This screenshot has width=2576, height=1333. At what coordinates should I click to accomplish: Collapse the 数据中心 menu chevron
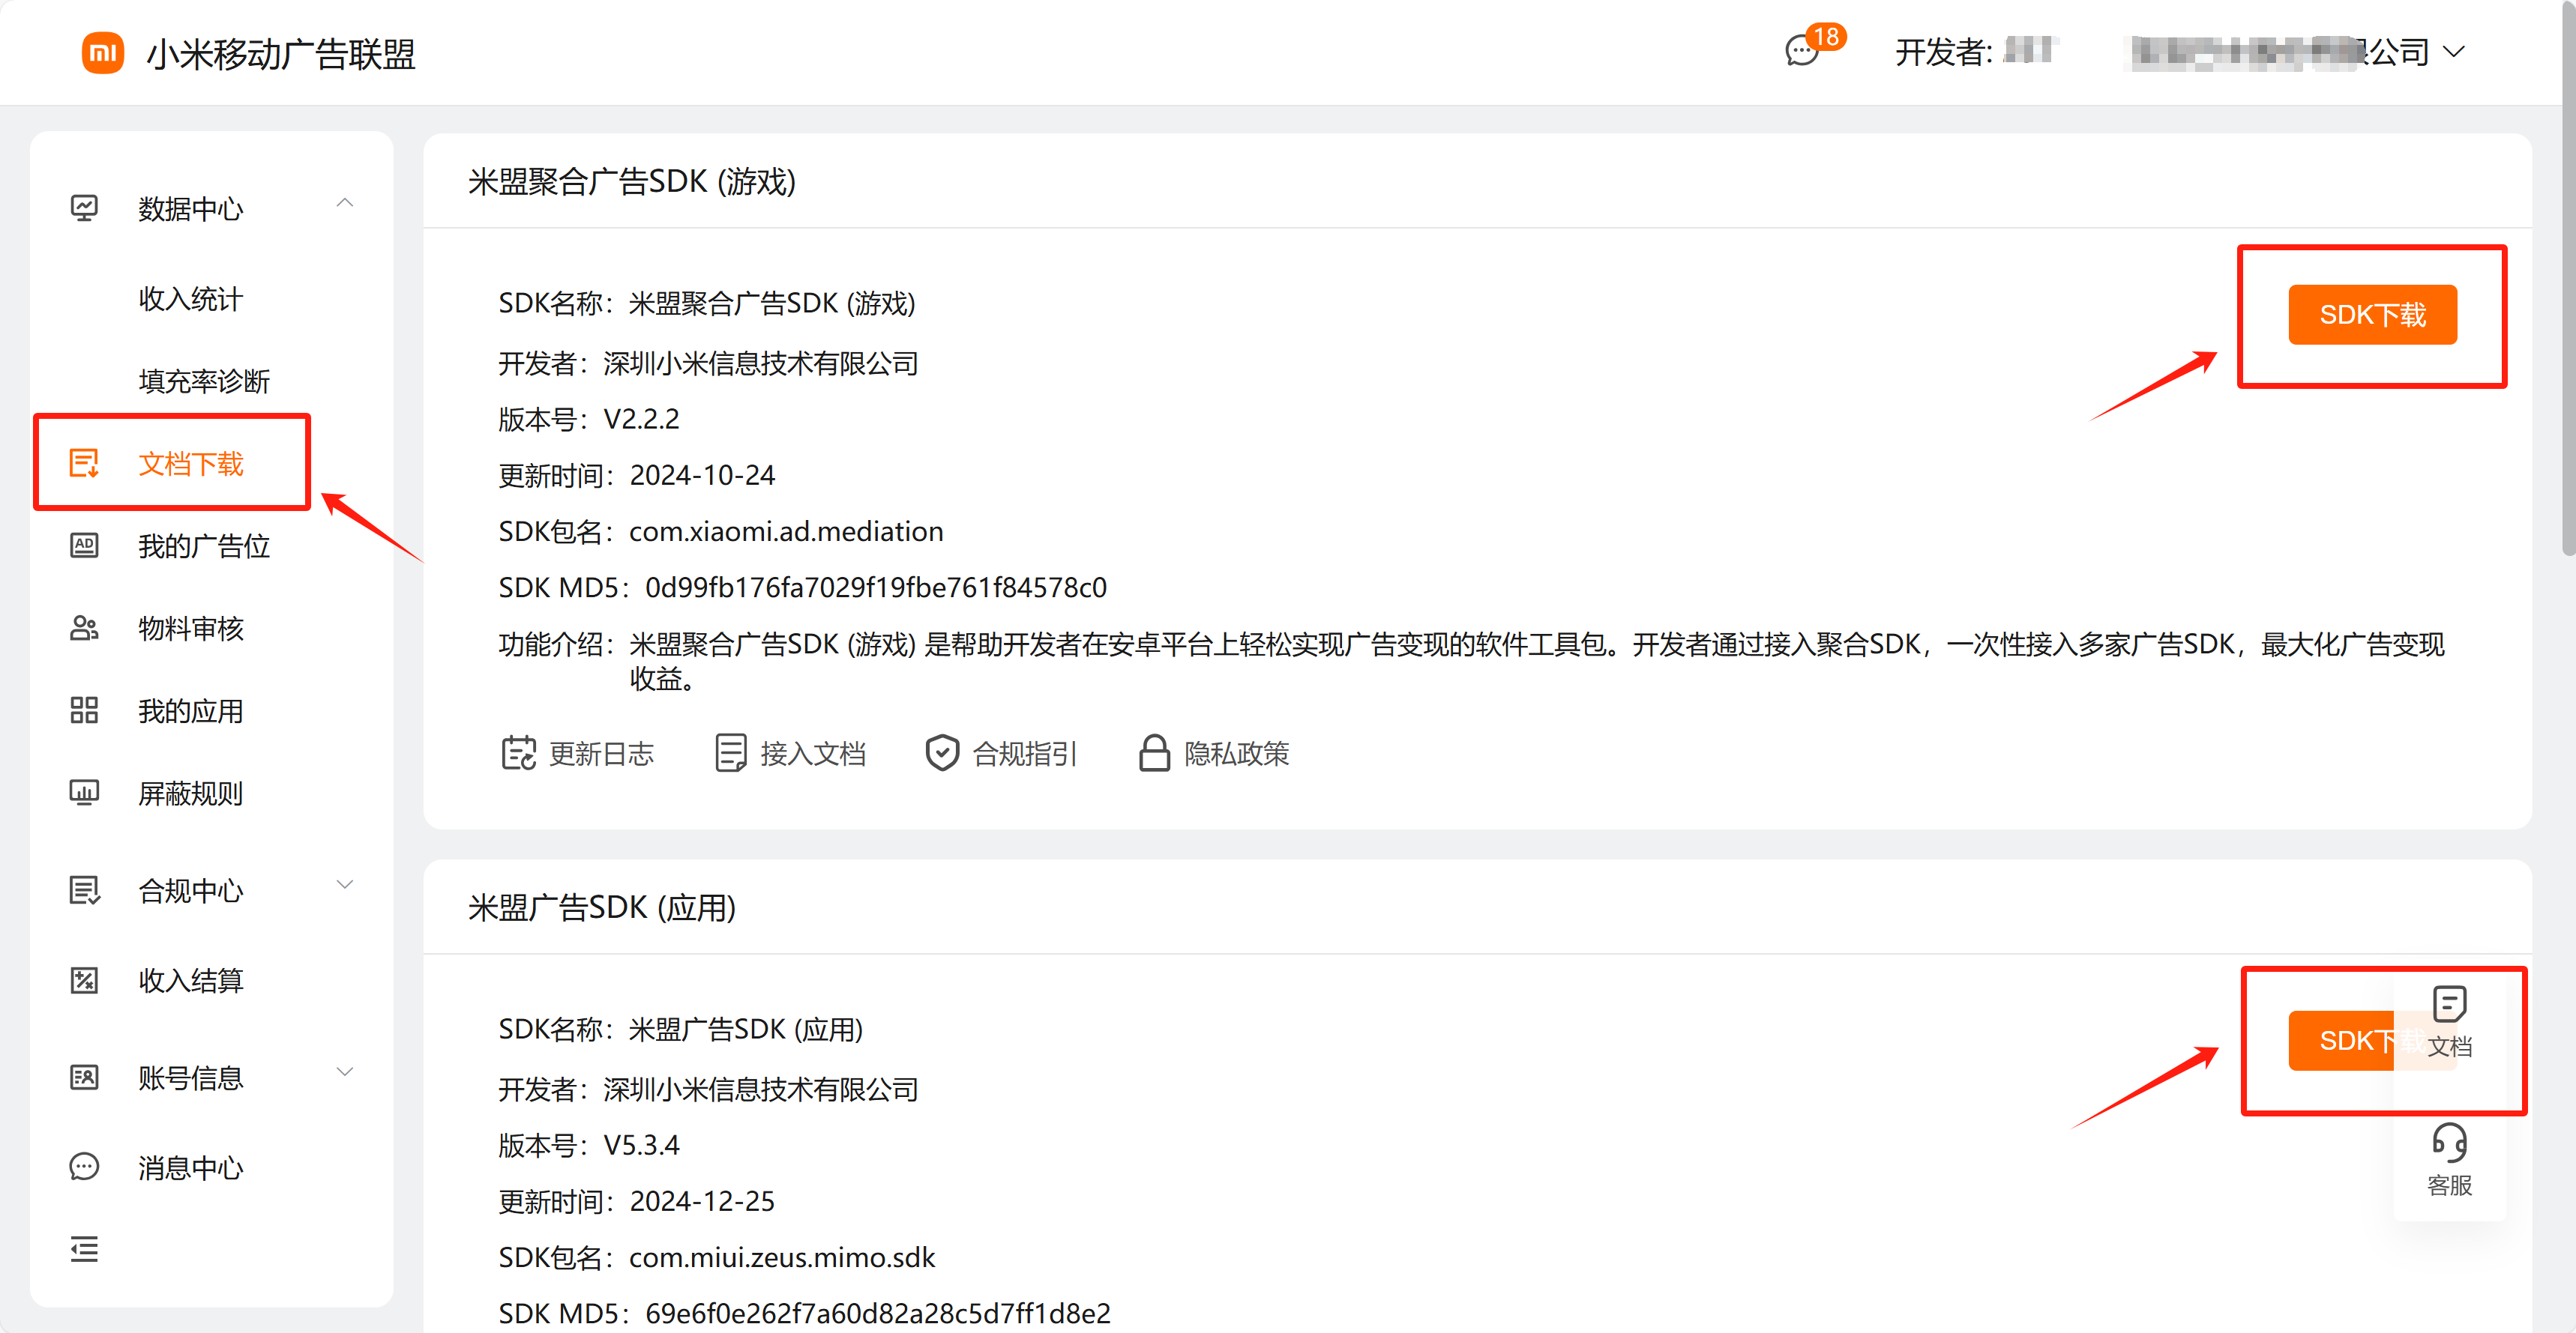click(345, 204)
